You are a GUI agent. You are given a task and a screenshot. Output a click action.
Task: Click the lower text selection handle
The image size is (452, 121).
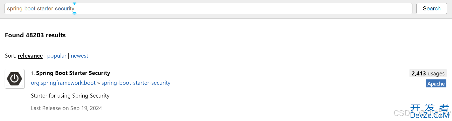coord(75,13)
